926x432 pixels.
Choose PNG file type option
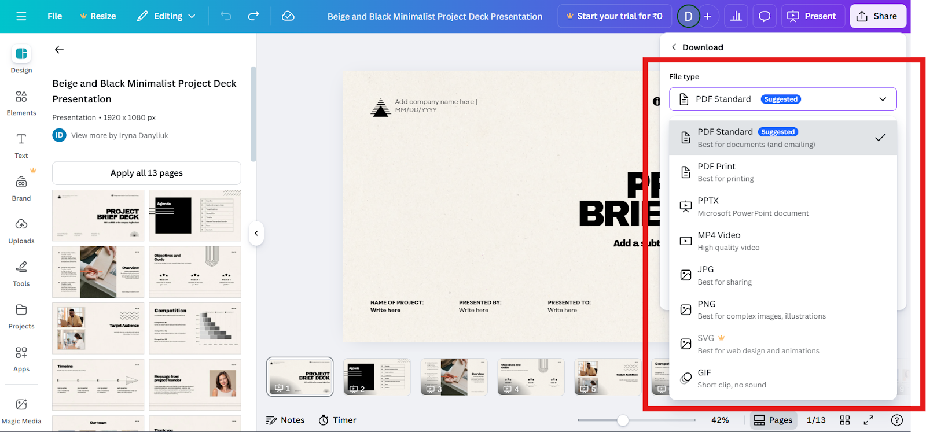[783, 309]
